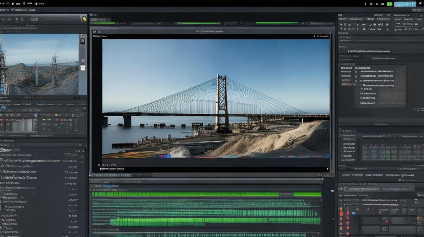424x237 pixels.
Task: Expand the last row arrow in properties list
Action: coord(357,103)
